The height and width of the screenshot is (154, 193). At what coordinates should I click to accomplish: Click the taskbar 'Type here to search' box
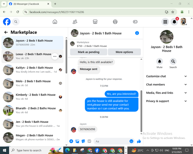36,150
